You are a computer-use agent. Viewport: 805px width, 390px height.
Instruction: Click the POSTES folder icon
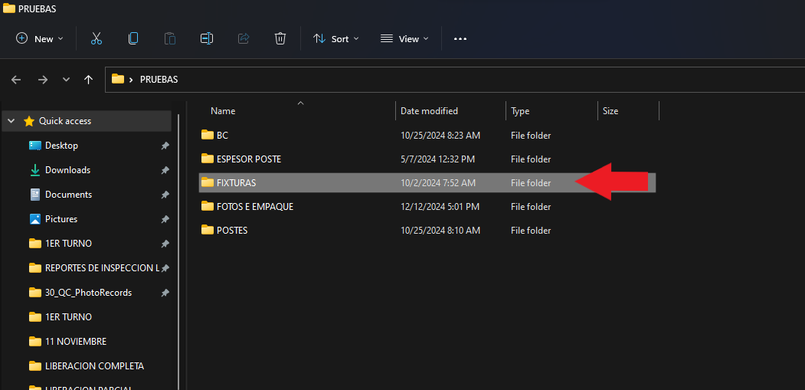tap(208, 230)
